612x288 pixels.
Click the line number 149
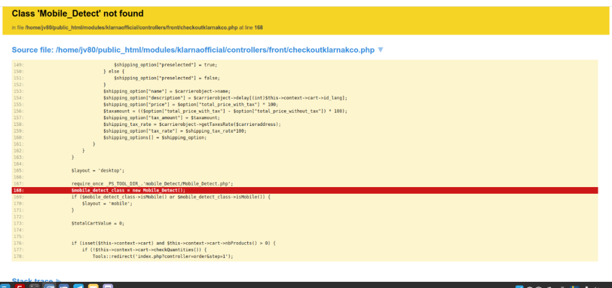18,65
